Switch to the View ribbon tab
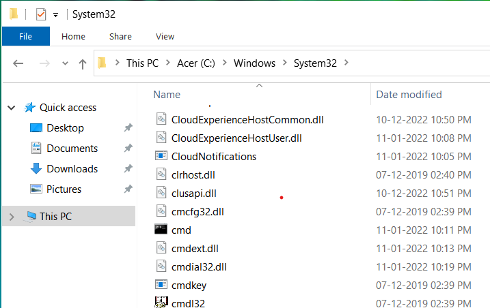490x308 pixels. (165, 37)
